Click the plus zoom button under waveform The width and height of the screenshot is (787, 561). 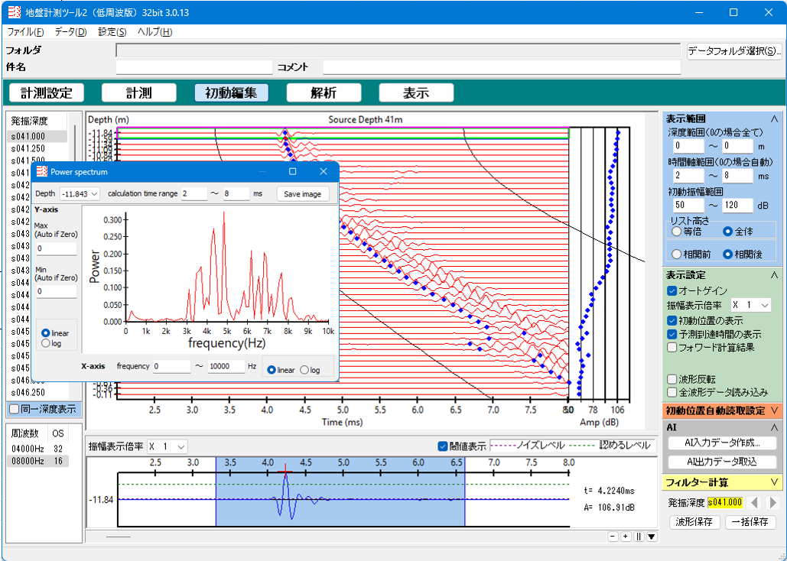(x=626, y=537)
